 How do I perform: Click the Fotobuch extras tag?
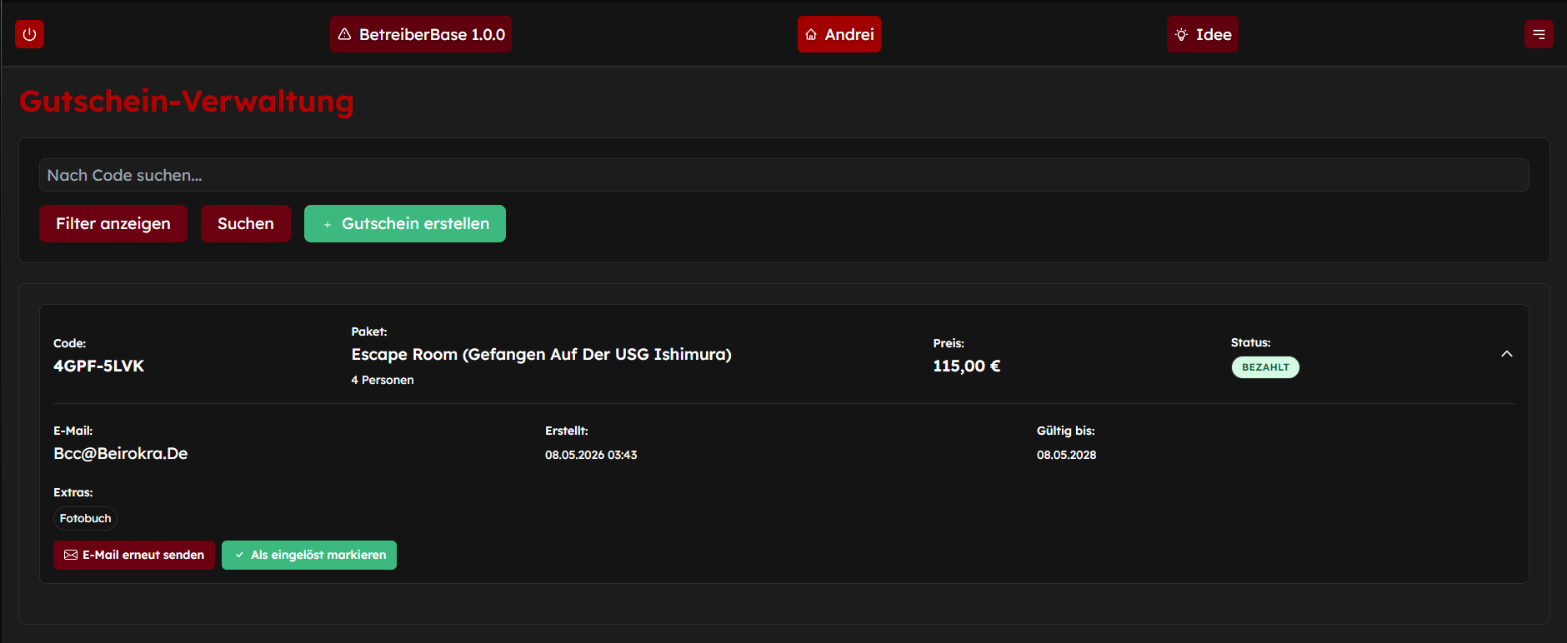click(85, 518)
